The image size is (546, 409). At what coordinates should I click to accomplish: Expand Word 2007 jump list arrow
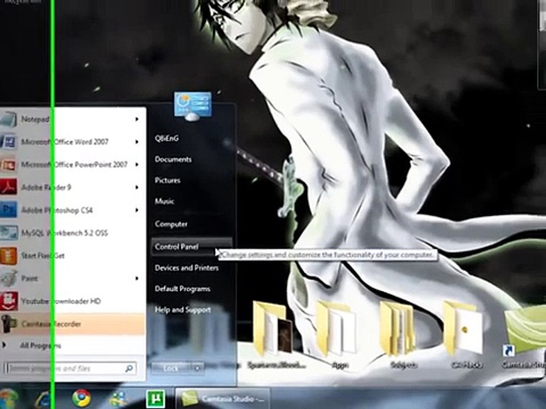click(137, 142)
